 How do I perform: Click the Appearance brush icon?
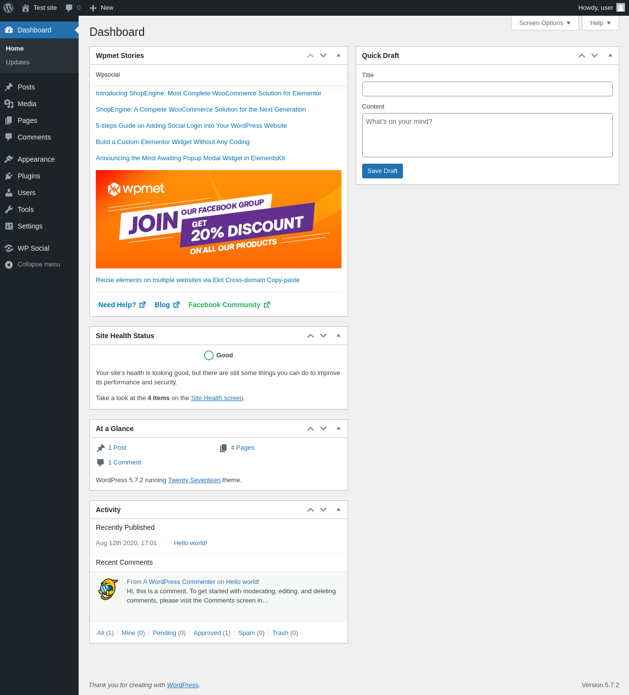coord(9,159)
